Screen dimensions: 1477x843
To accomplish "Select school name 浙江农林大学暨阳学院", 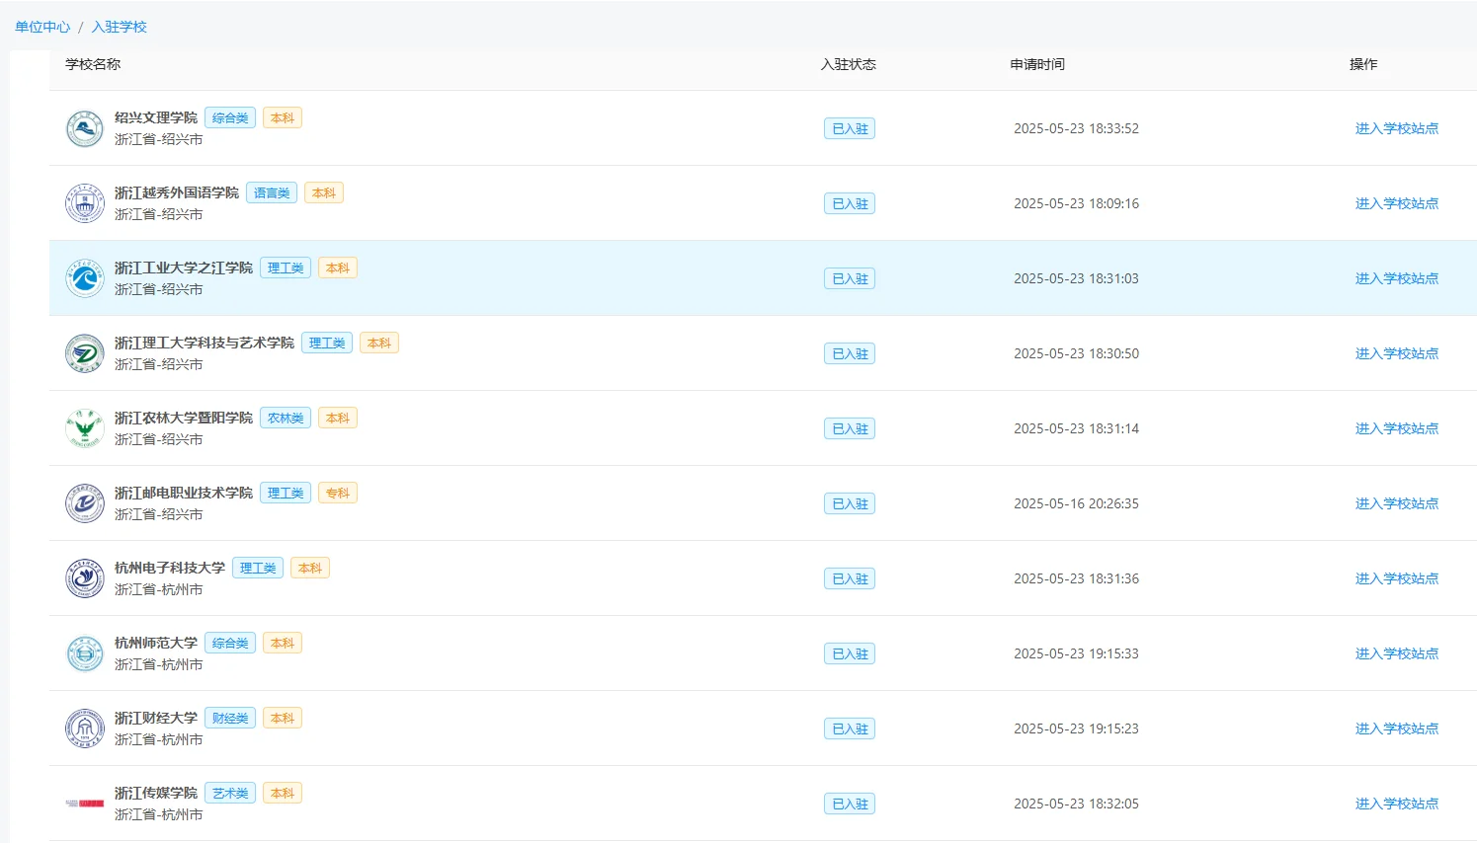I will tap(184, 418).
